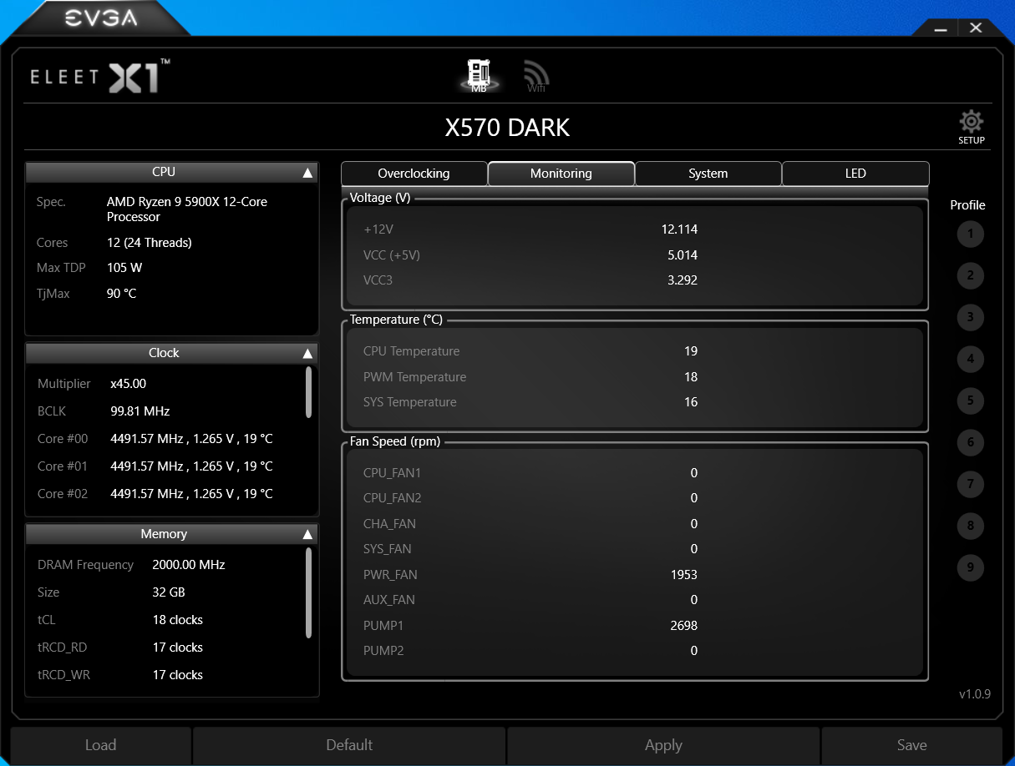This screenshot has width=1015, height=766.
Task: Switch to the LED tab
Action: coord(855,174)
